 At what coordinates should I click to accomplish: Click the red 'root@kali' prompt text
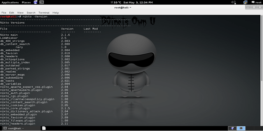click(8, 17)
